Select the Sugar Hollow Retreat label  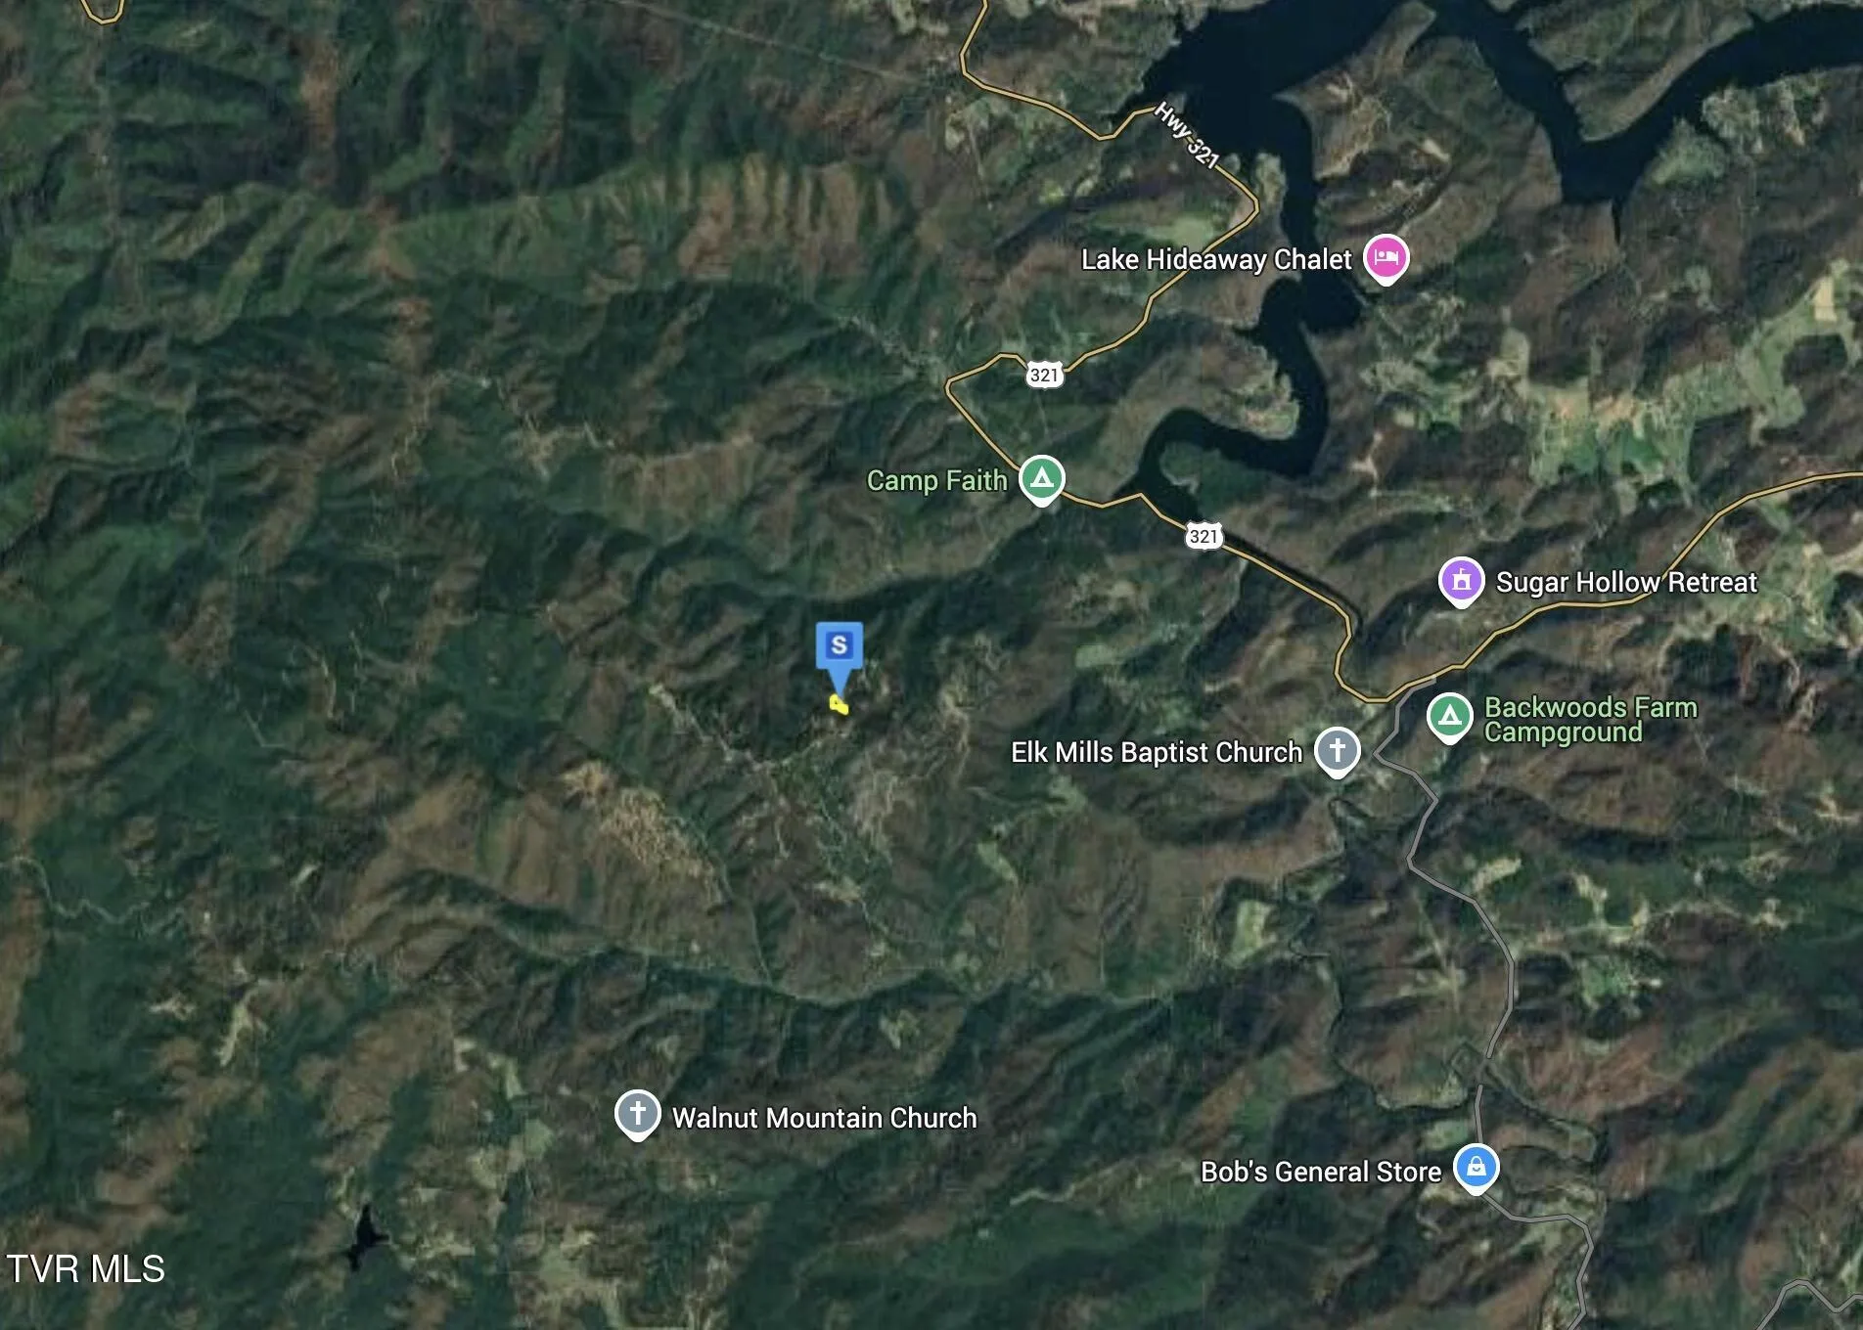point(1626,582)
